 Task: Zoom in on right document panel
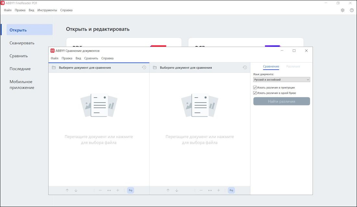click(218, 190)
